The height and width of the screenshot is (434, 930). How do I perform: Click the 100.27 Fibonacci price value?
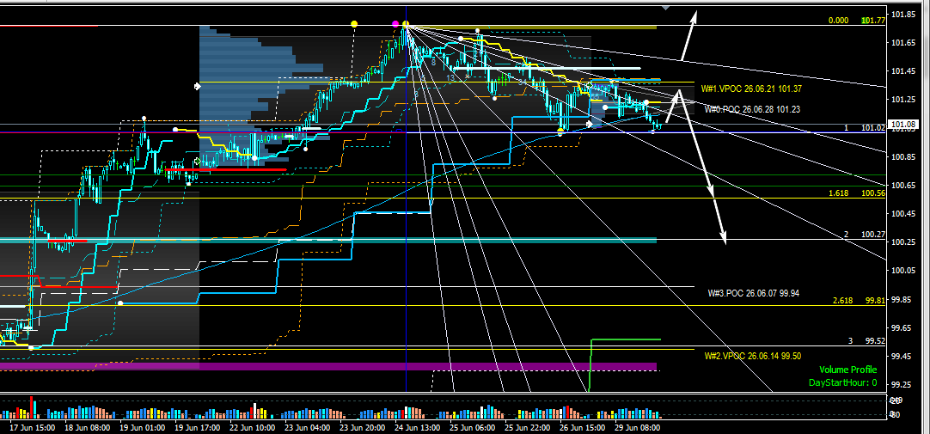[x=873, y=235]
